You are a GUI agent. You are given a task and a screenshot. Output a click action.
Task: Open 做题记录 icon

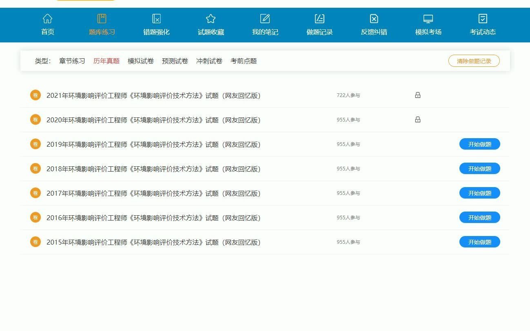pyautogui.click(x=319, y=19)
